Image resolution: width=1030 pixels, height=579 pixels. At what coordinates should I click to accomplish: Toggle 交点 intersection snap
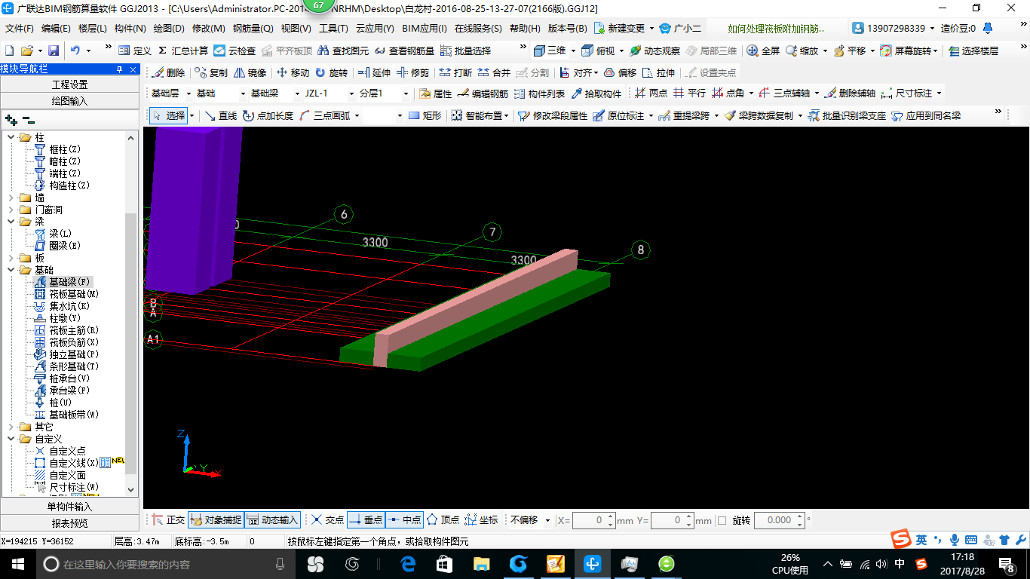tap(328, 520)
